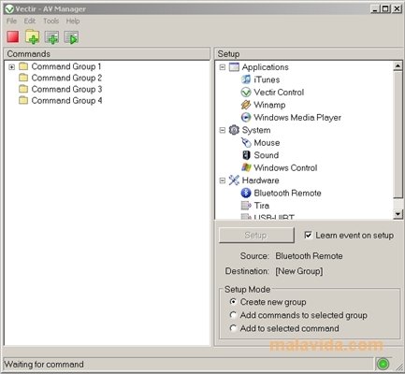Select Command Group 3 label
The image size is (405, 374).
pos(66,89)
